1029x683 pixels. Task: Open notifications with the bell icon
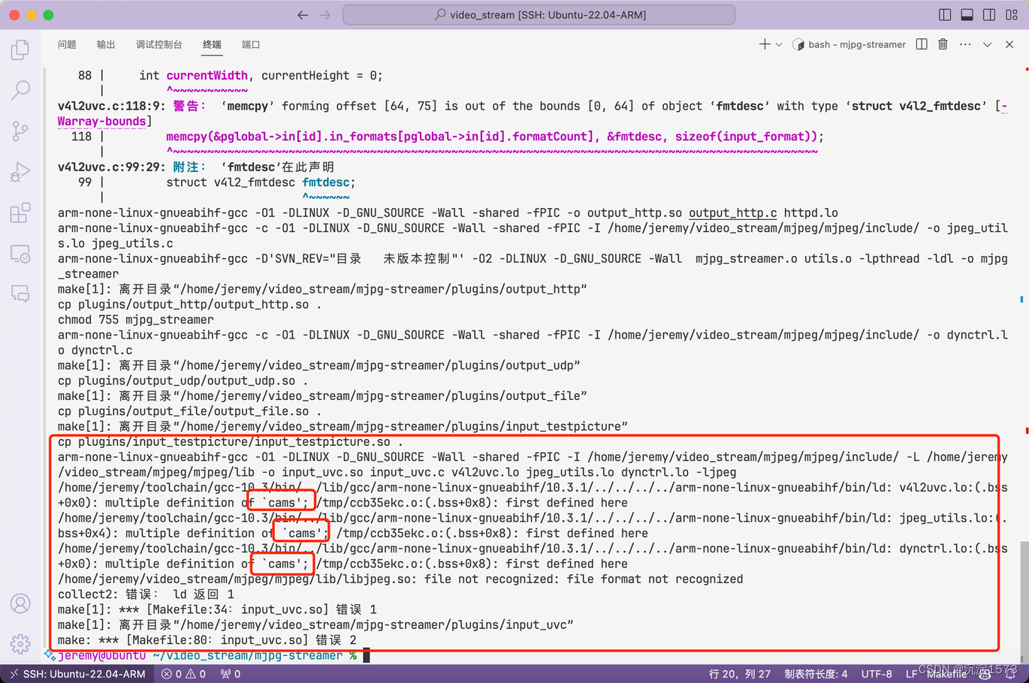click(1011, 674)
